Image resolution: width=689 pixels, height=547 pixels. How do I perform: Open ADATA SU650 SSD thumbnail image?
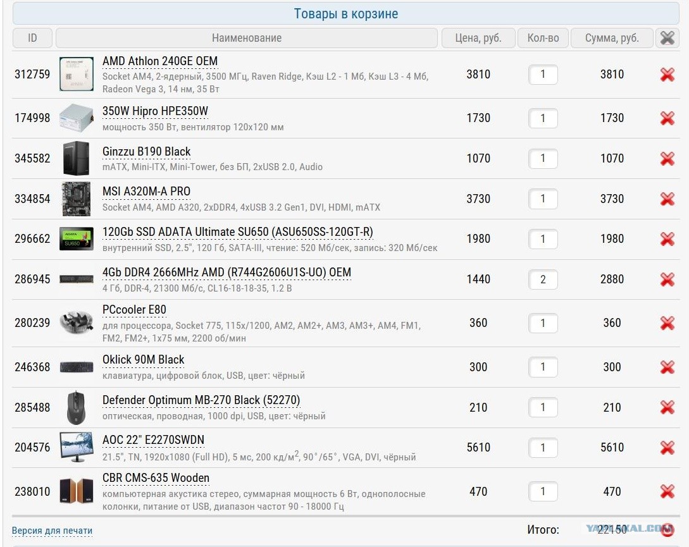click(77, 238)
